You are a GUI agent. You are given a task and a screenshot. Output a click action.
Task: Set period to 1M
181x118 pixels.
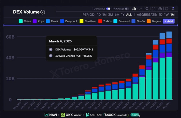[105, 15]
